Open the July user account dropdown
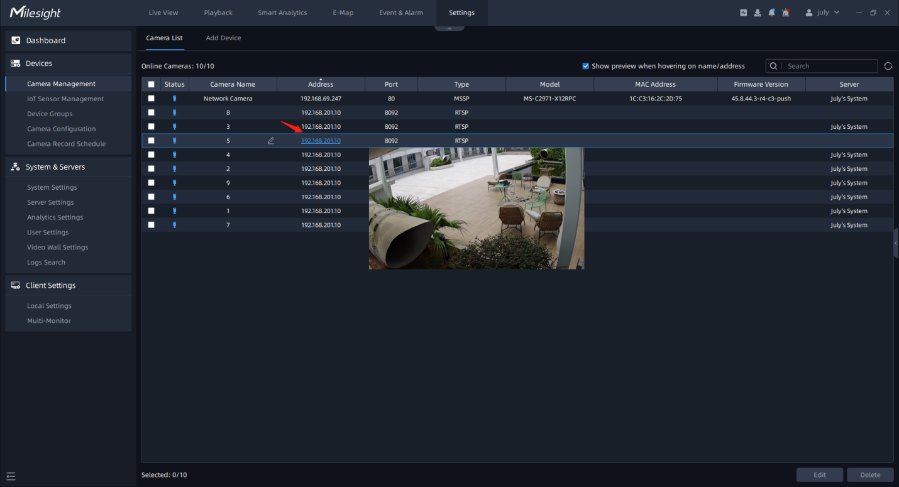 coord(822,13)
